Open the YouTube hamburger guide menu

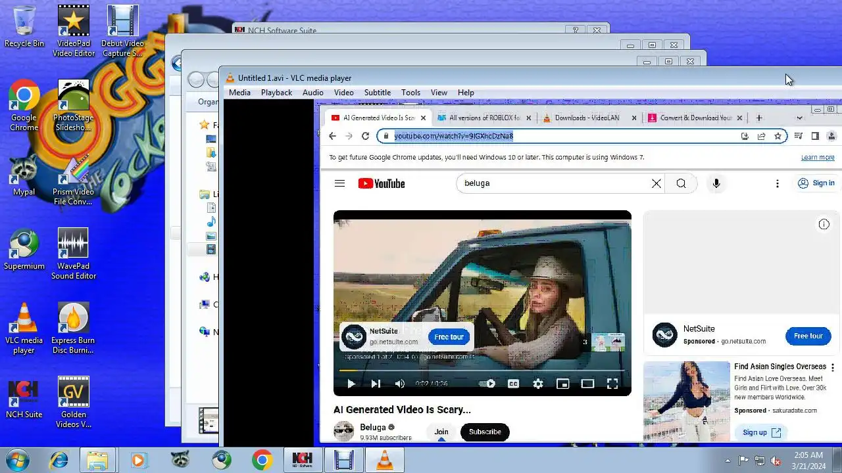tap(339, 183)
